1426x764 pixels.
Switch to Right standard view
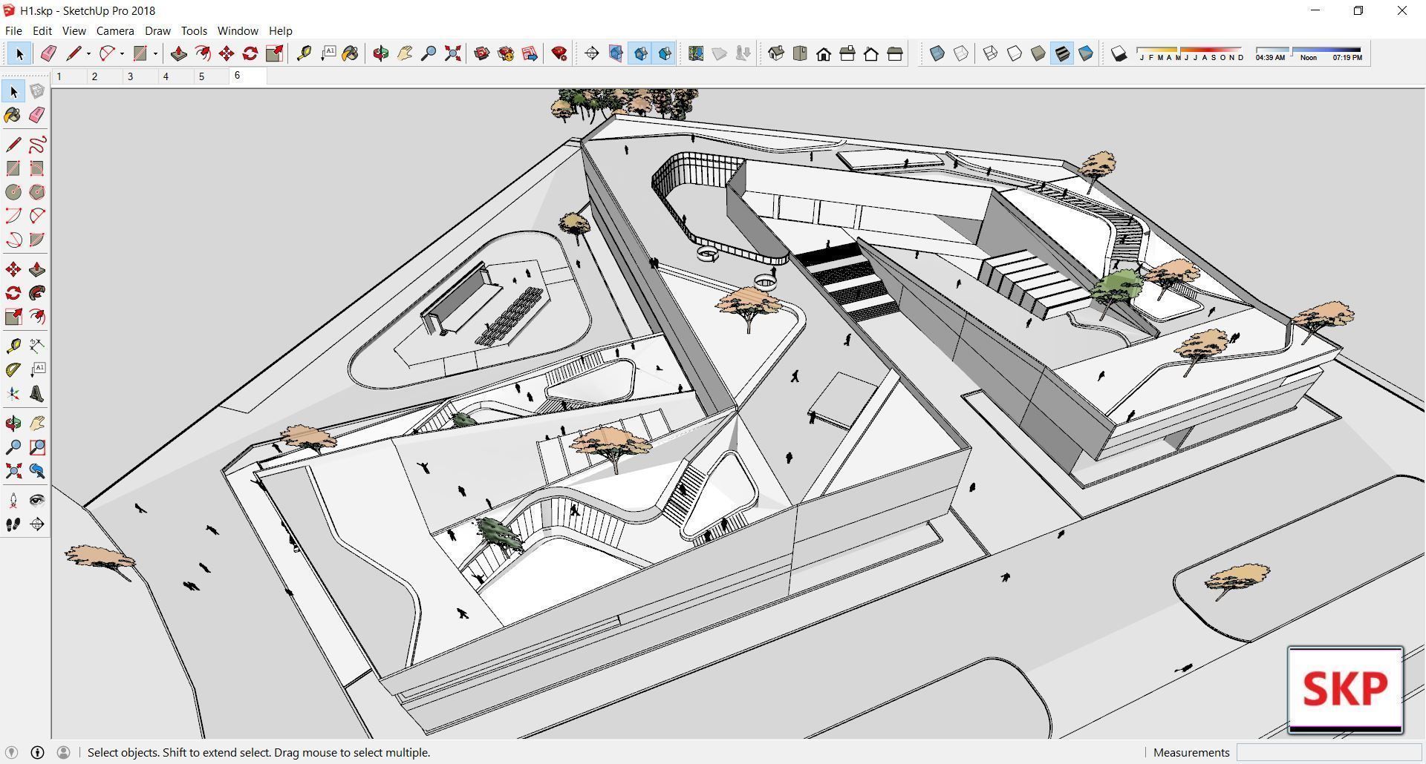[847, 53]
